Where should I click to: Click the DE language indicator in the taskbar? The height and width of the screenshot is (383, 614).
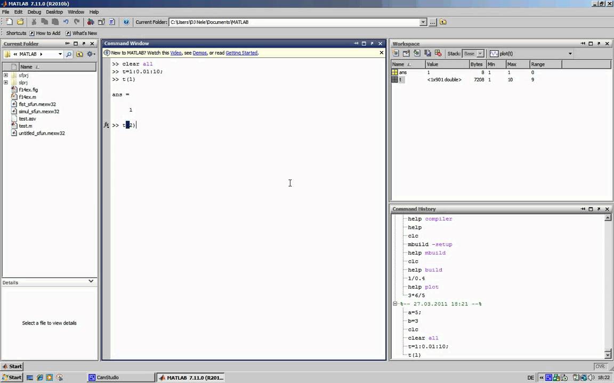click(531, 378)
